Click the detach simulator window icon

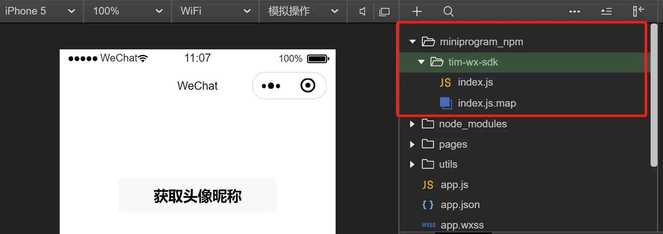[x=384, y=12]
